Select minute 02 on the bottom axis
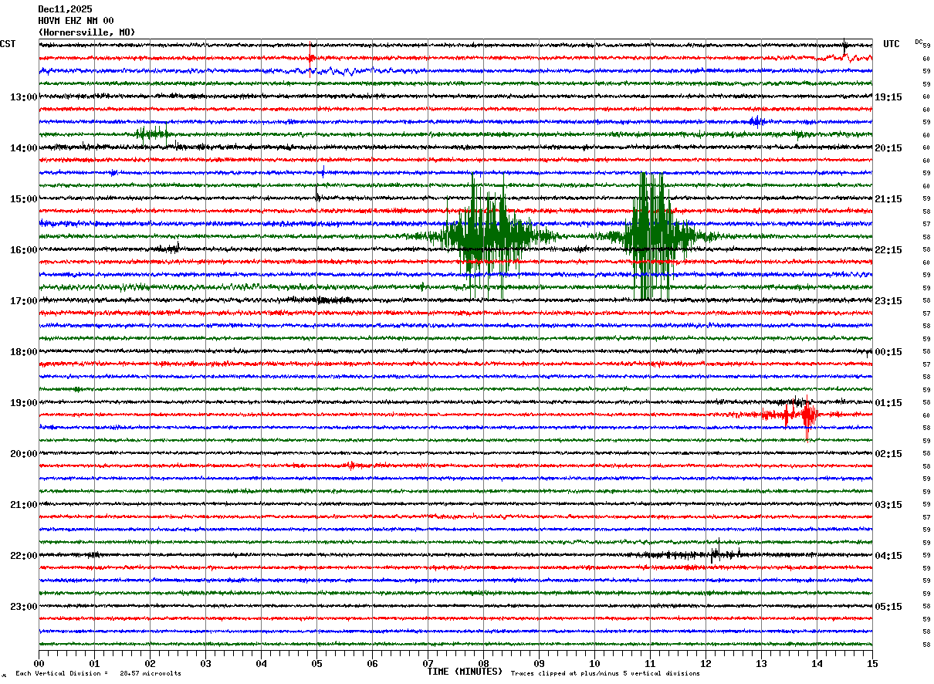The width and height of the screenshot is (934, 684). click(150, 663)
